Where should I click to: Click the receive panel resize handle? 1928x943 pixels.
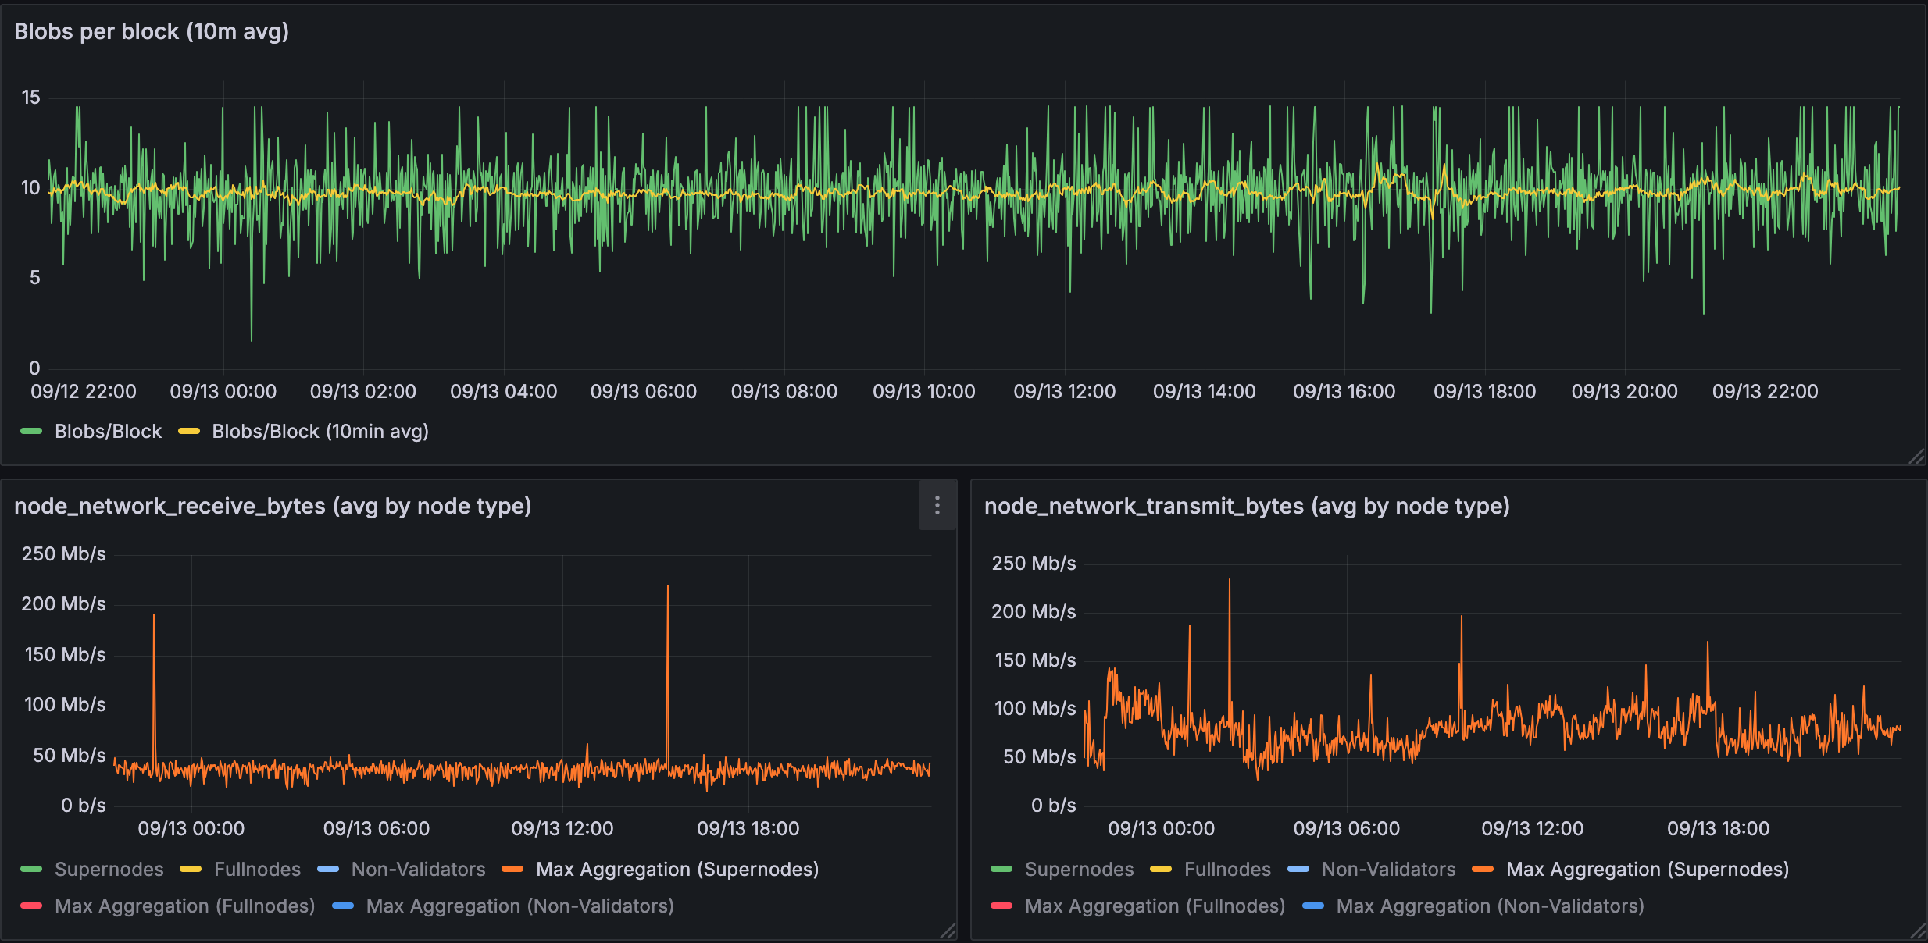(x=948, y=931)
